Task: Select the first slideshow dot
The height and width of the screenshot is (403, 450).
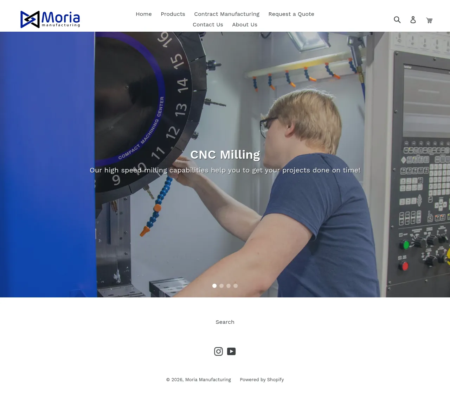Action: coord(214,286)
